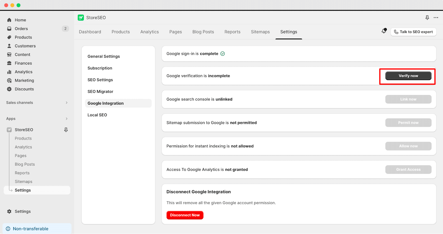Click the Link now button
The width and height of the screenshot is (443, 234).
[x=408, y=99]
